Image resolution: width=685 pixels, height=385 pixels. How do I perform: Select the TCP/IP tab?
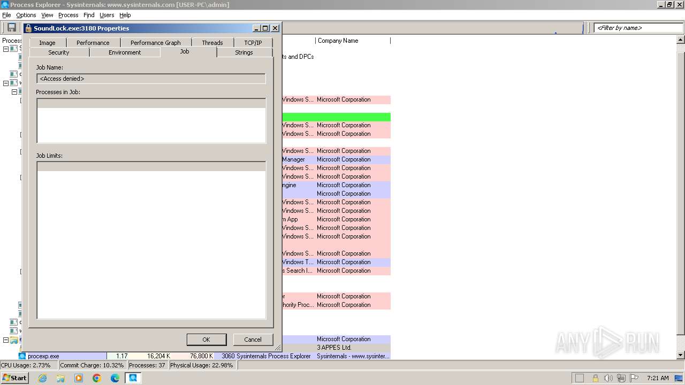click(x=253, y=43)
